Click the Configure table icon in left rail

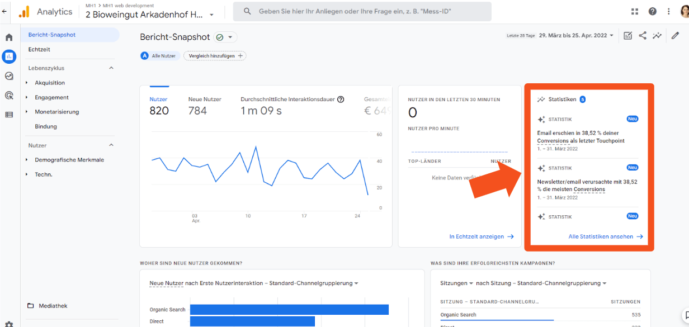pyautogui.click(x=9, y=115)
